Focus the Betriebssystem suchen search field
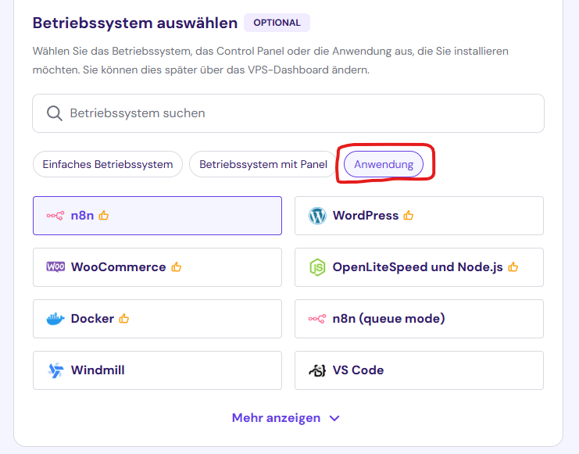Screen dimensions: 579x454 (x=297, y=113)
